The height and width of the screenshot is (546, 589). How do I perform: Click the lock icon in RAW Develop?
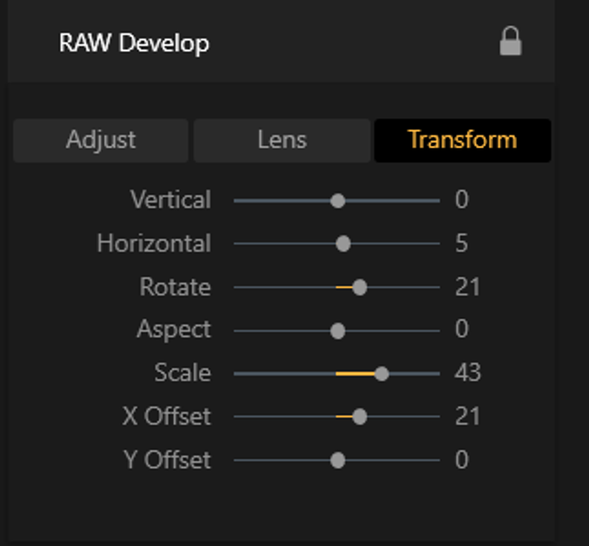[x=510, y=42]
